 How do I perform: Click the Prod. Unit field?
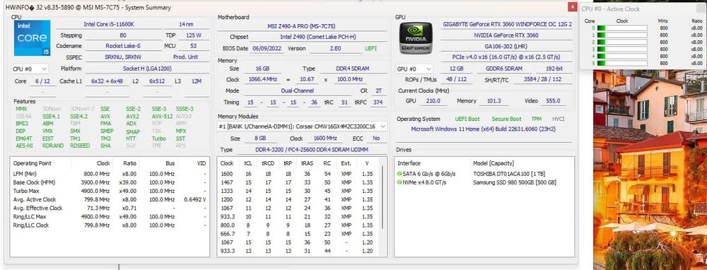tap(186, 57)
